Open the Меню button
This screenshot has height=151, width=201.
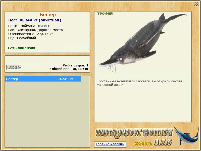point(14,67)
